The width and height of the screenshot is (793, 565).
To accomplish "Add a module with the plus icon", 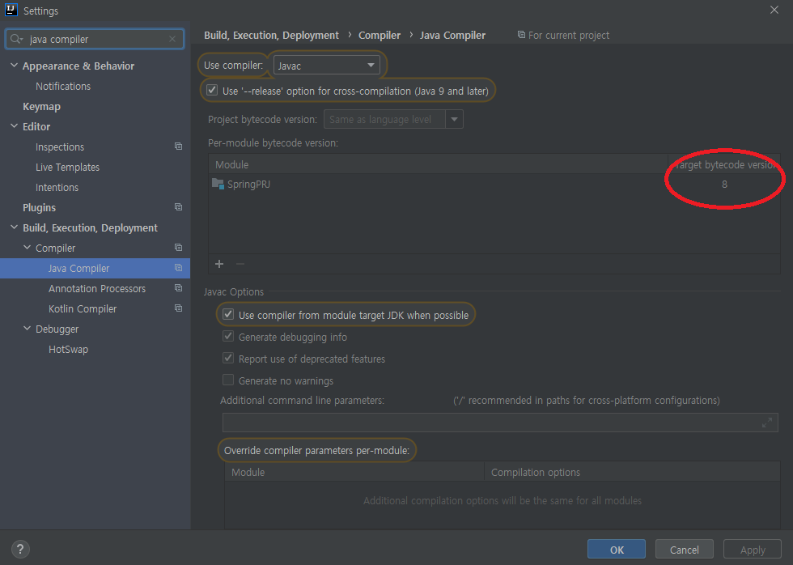I will tap(219, 264).
